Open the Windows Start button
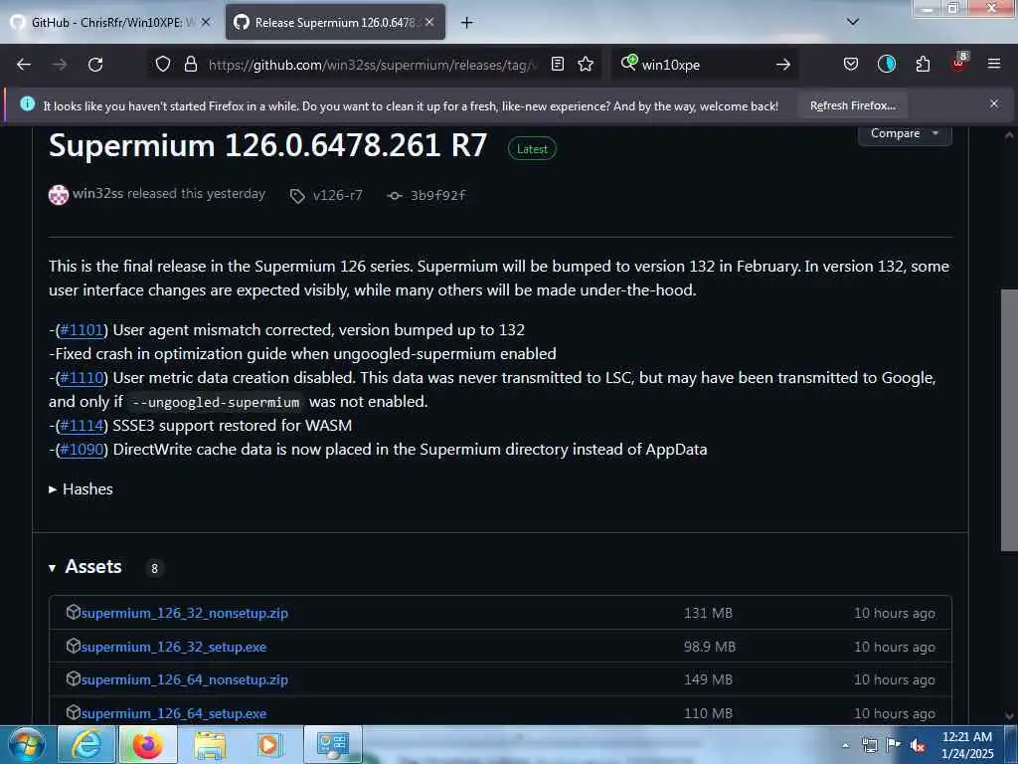Image resolution: width=1018 pixels, height=764 pixels. click(x=27, y=745)
